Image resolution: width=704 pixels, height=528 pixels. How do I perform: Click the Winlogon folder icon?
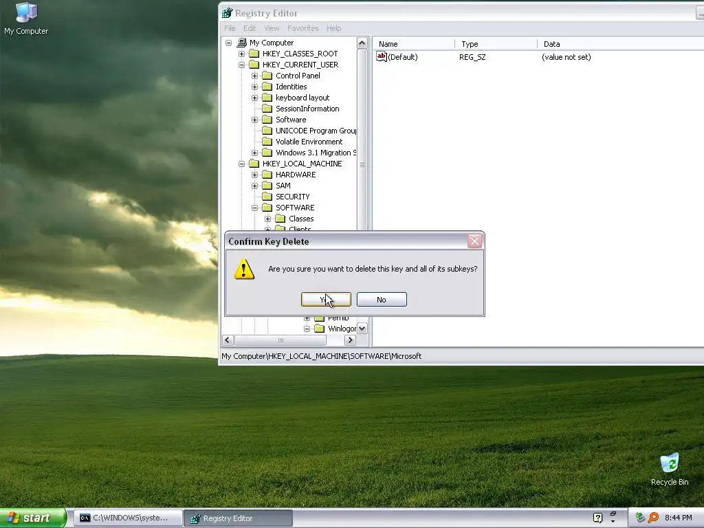[319, 329]
